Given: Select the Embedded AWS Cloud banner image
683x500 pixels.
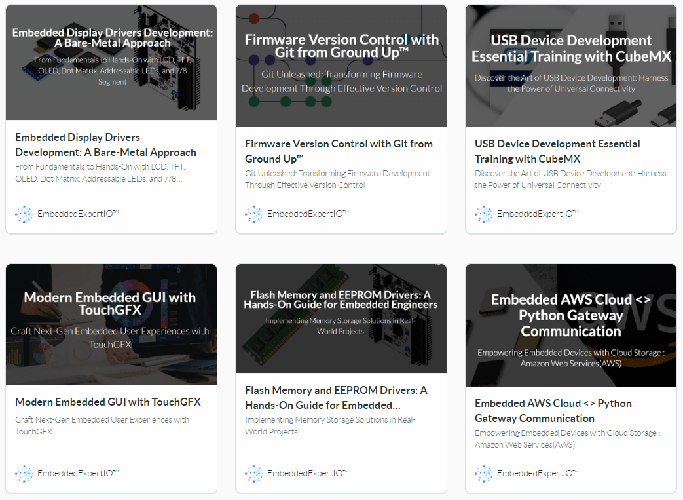Looking at the screenshot, I should click(x=571, y=325).
